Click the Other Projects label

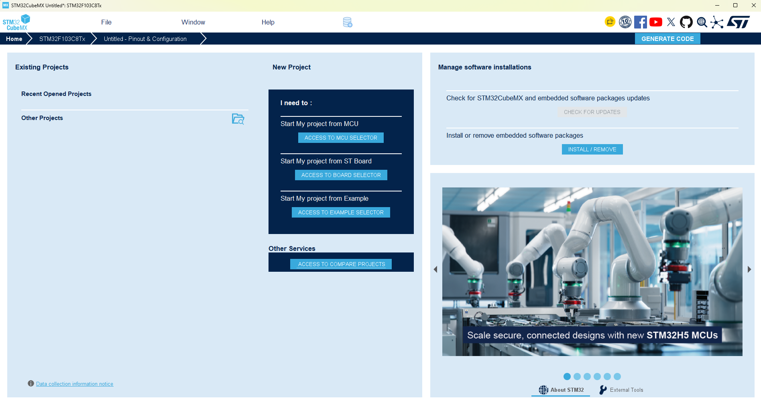coord(42,118)
